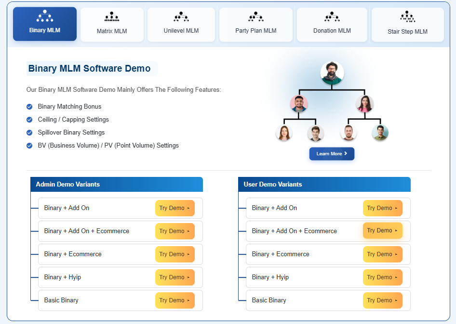Screen dimensions: 456x324
Task: Switch to the Matrix MLM tab
Action: 112,25
